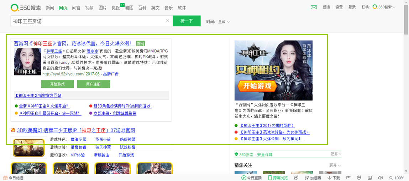Click the 360搜索 green shield icon
409x181 pixels.
coord(236,154)
